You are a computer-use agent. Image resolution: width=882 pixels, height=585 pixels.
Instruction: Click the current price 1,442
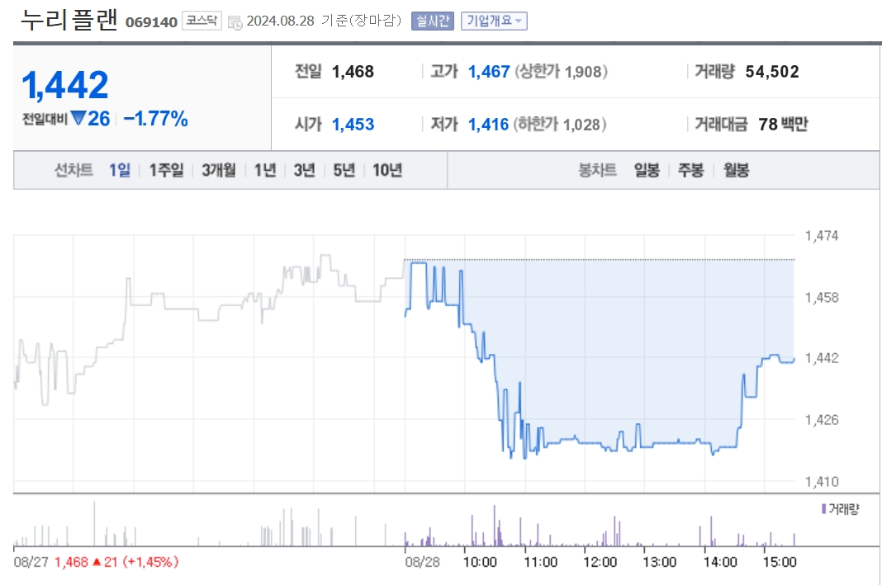click(64, 85)
